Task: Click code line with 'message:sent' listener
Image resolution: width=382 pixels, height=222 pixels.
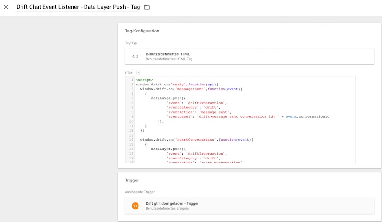Action: (x=191, y=89)
